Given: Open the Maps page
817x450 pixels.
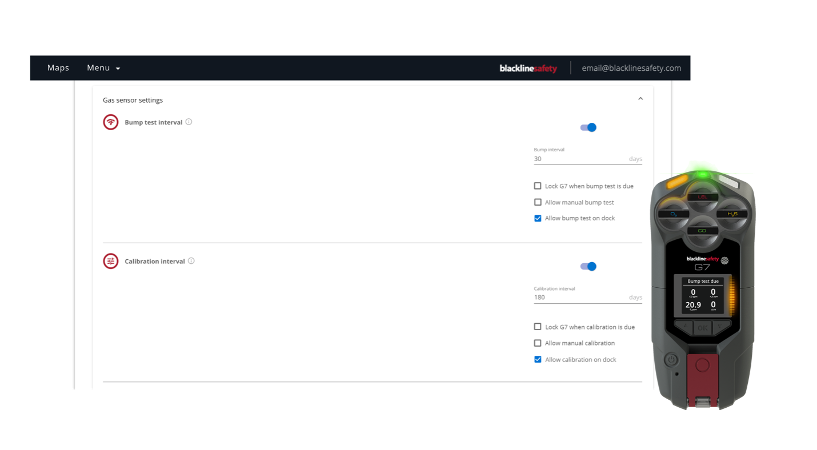Looking at the screenshot, I should click(x=58, y=68).
